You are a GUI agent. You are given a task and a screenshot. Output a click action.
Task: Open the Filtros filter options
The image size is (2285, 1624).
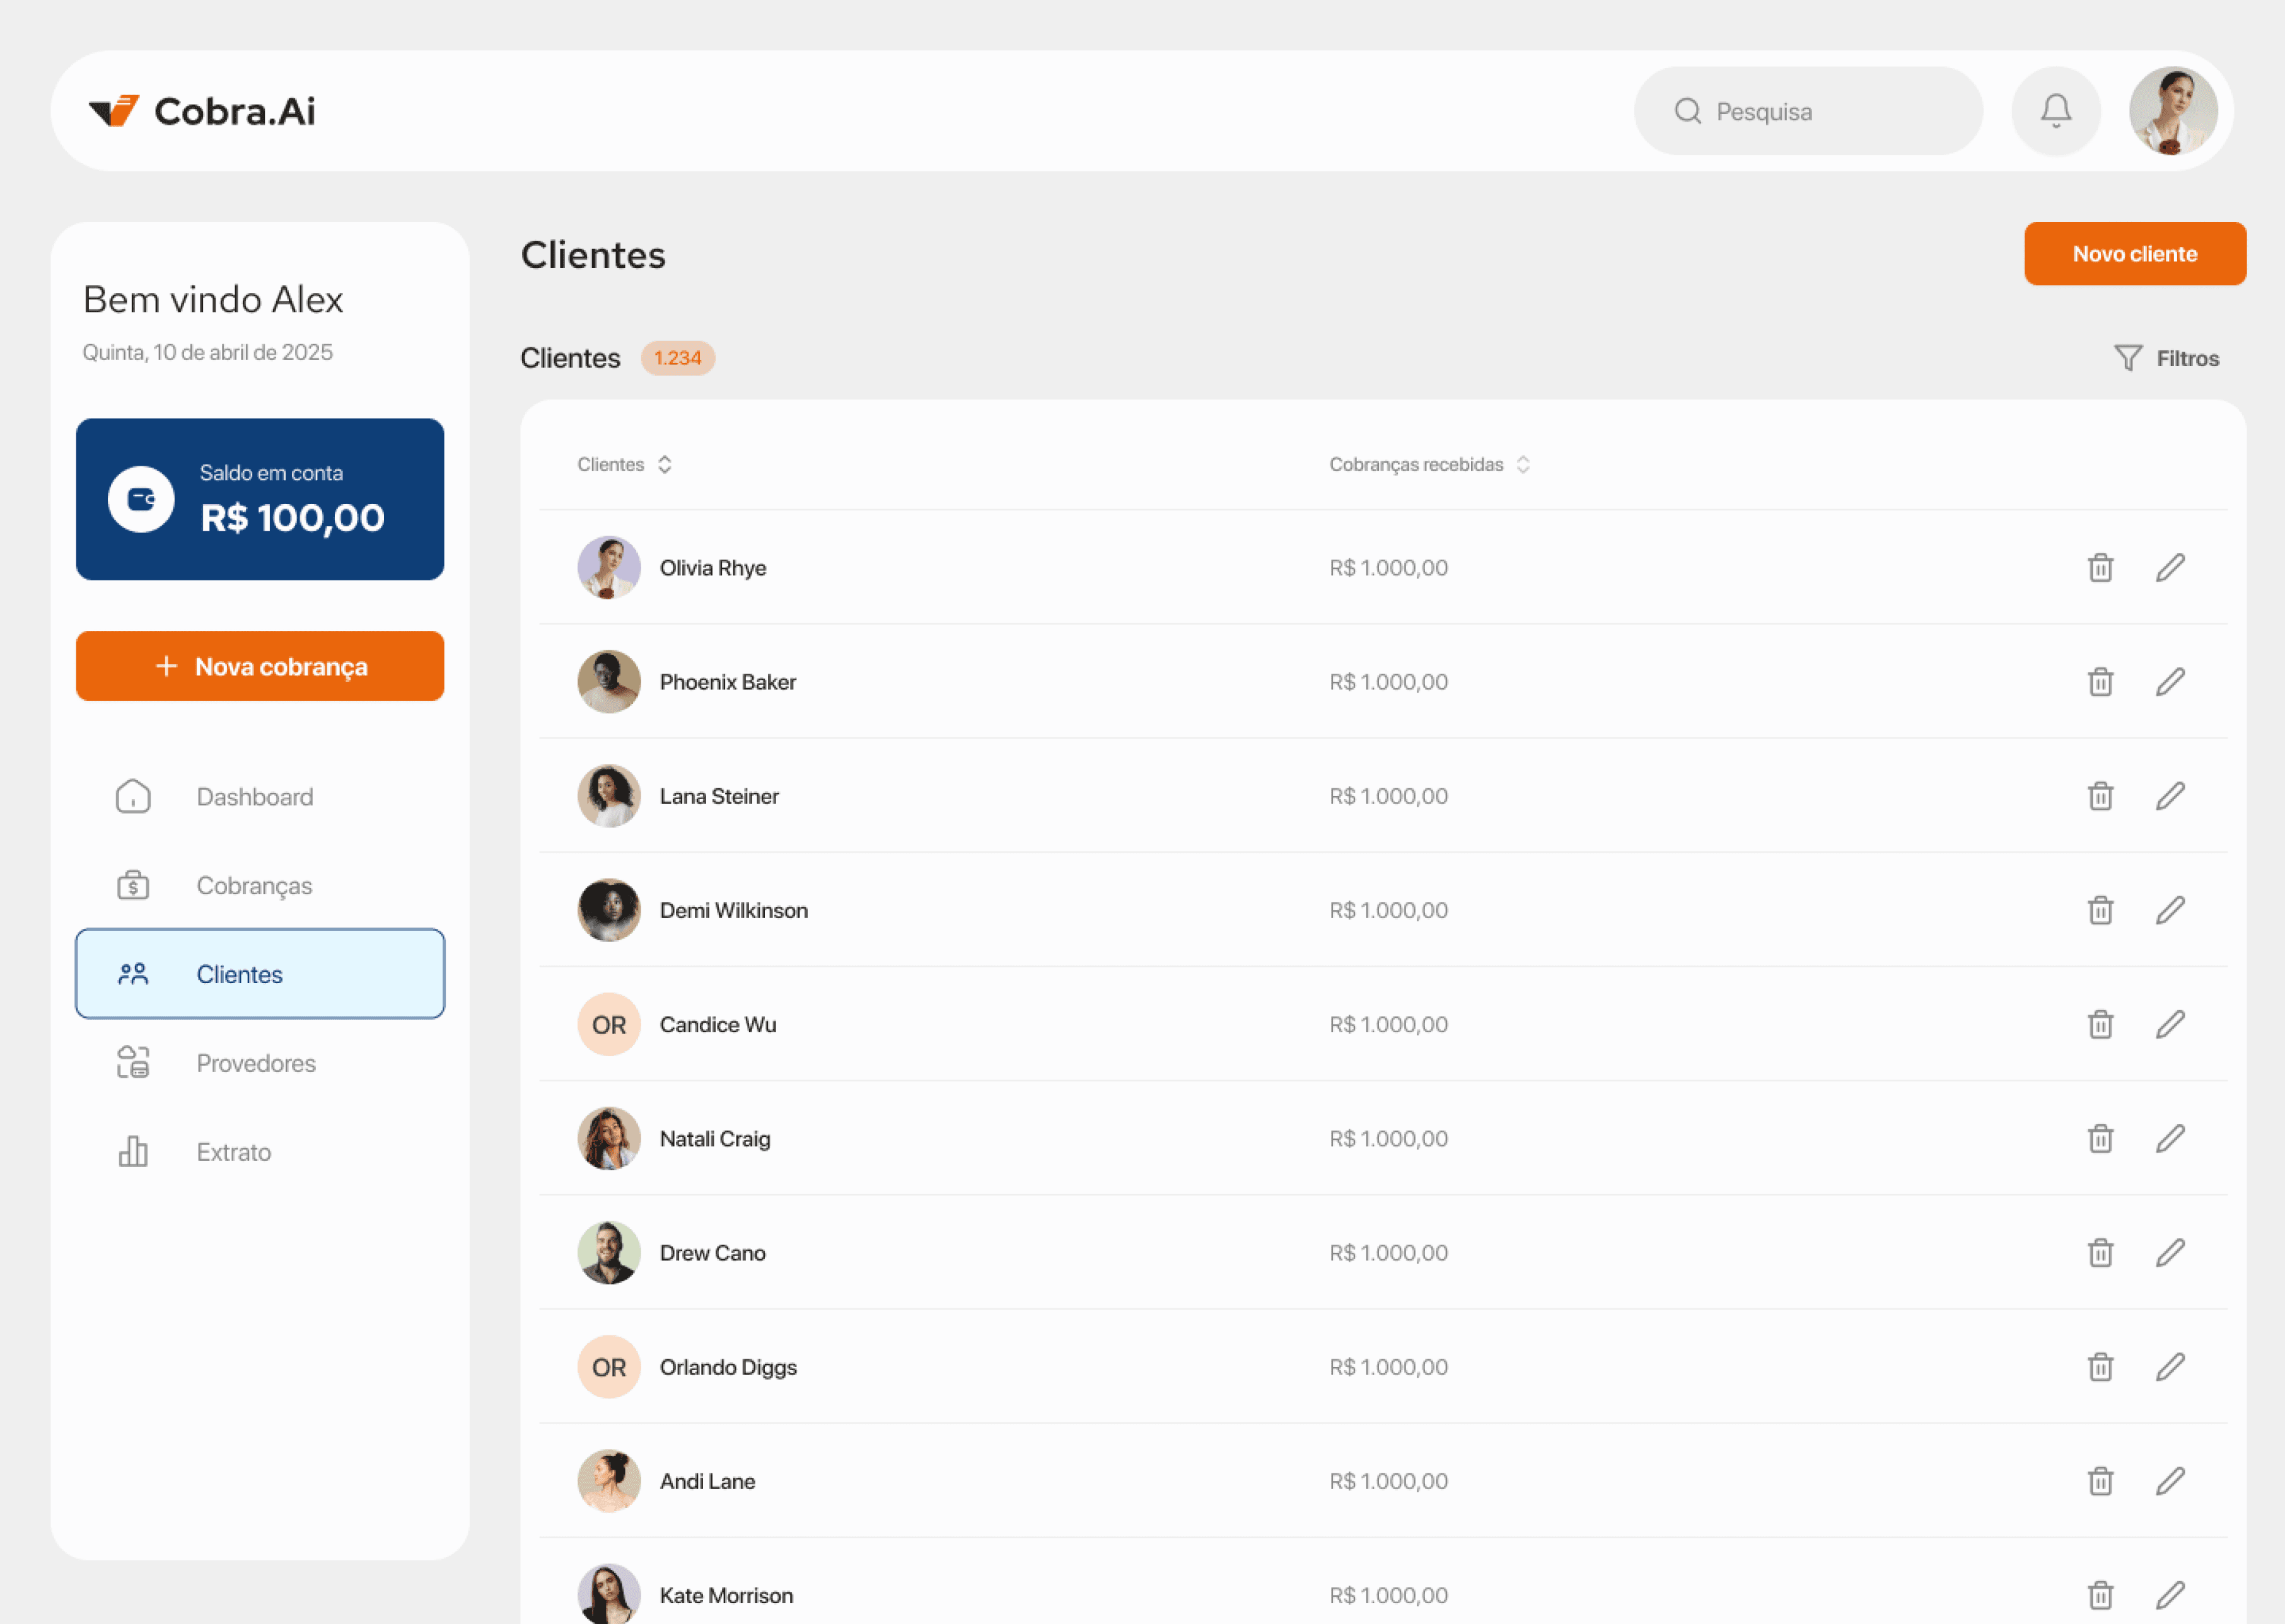click(x=2166, y=358)
